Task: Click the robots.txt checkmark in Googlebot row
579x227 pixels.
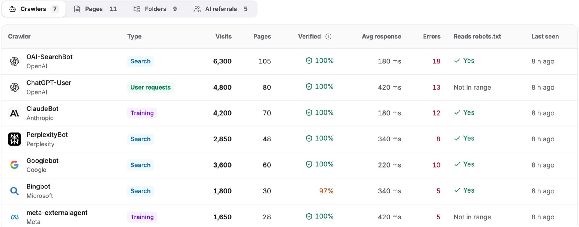Action: [x=457, y=164]
